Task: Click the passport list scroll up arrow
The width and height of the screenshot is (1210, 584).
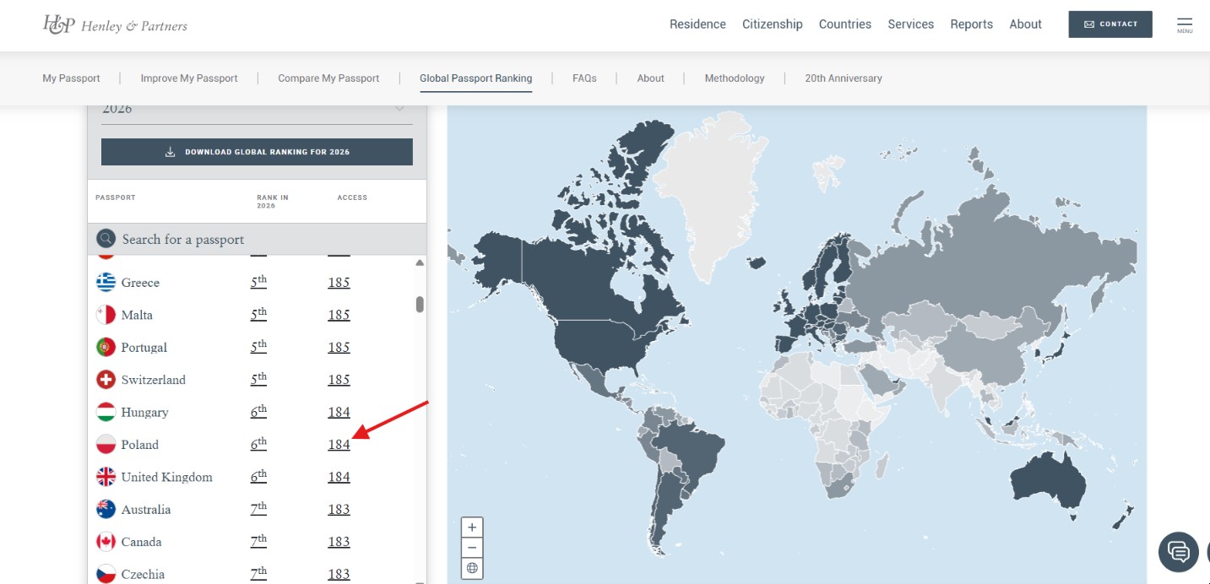Action: pos(420,263)
